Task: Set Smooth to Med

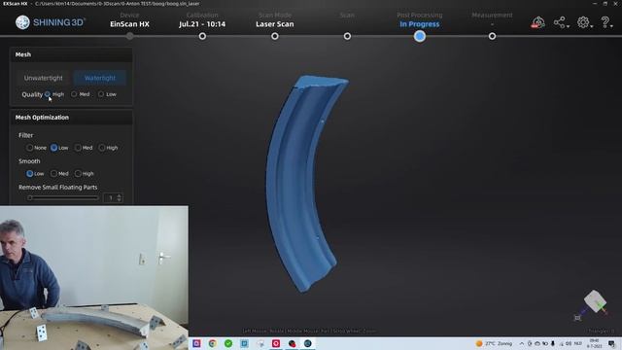Action: (x=54, y=174)
